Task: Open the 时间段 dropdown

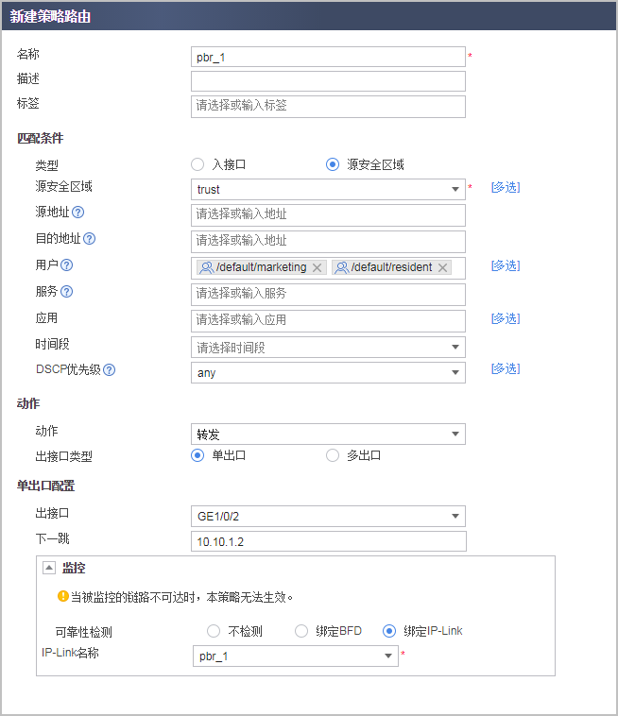Action: (x=328, y=348)
